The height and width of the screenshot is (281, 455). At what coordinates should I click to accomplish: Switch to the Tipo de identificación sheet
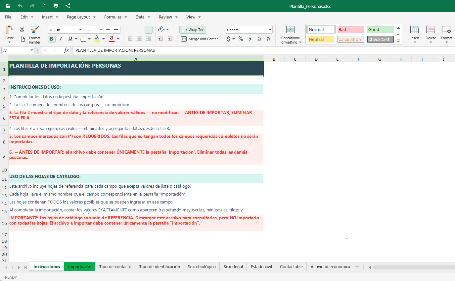pyautogui.click(x=159, y=266)
